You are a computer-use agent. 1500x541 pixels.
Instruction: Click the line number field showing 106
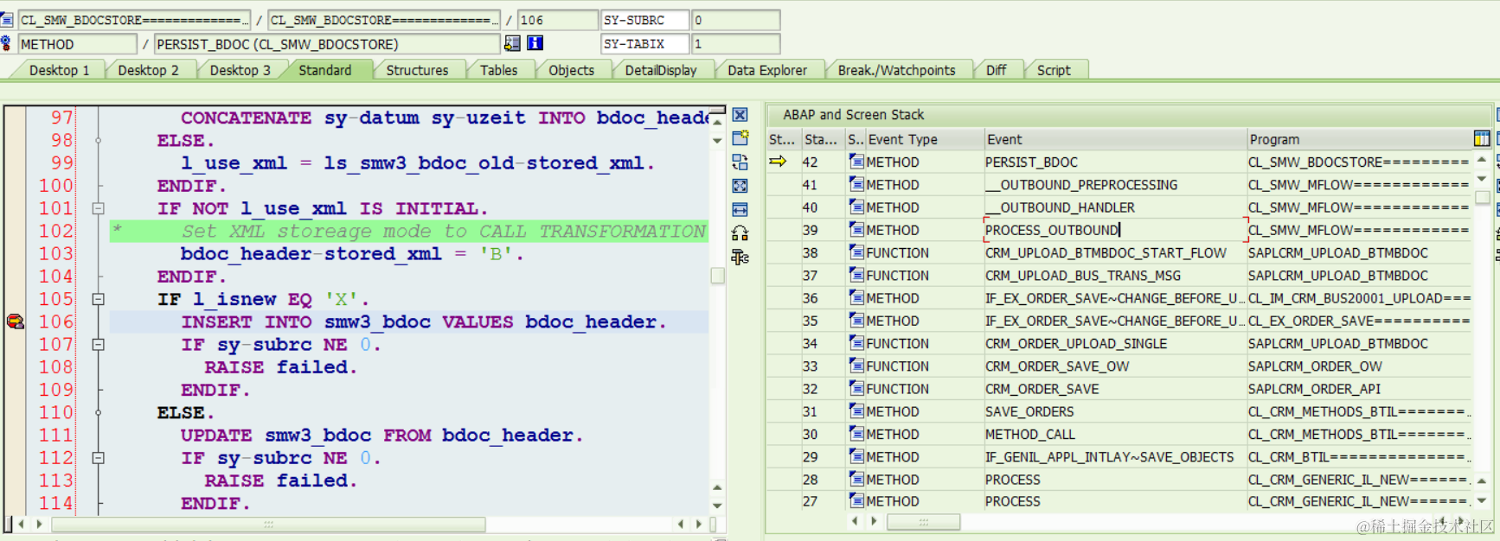[x=557, y=20]
